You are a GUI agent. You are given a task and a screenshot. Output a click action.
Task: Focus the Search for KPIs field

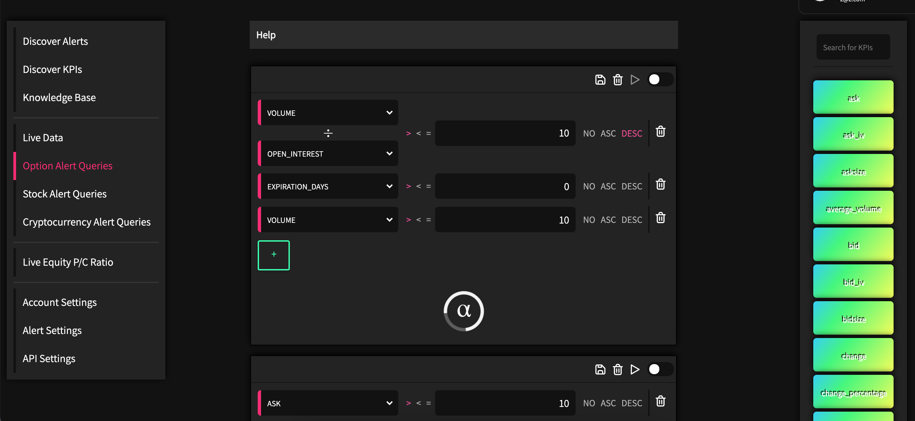(853, 47)
